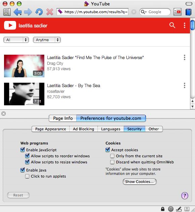Viewport: 195px width, 212px height.
Task: Click the round gray globe status icon
Action: pos(171,209)
